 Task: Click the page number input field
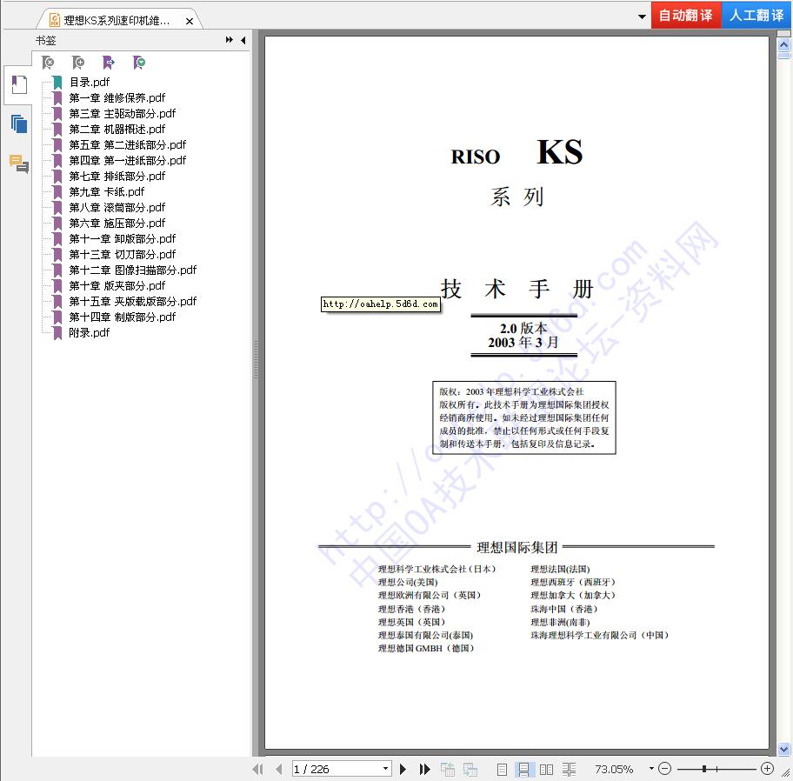pyautogui.click(x=337, y=769)
